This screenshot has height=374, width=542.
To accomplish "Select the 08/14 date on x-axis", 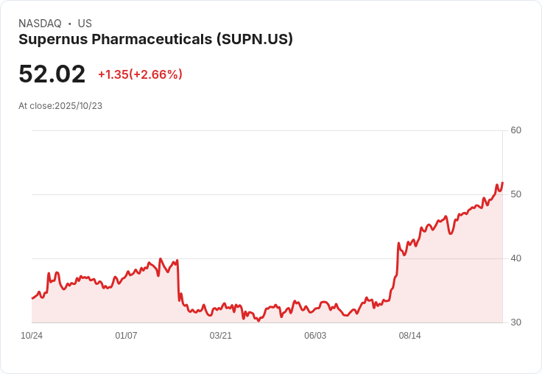I will (x=409, y=336).
